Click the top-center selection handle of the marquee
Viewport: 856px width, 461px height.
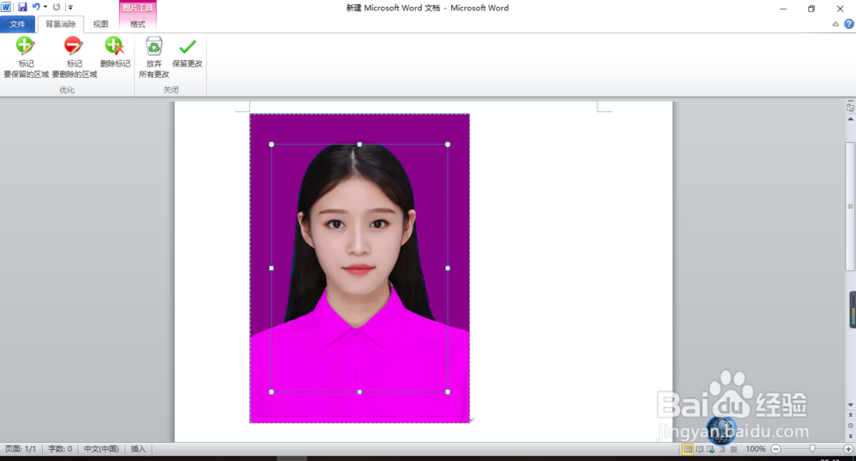(x=360, y=145)
